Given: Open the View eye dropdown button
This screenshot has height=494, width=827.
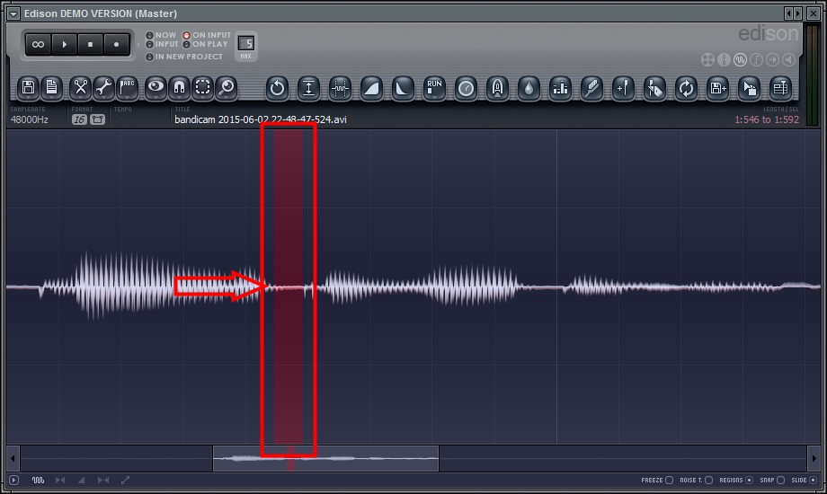Looking at the screenshot, I should (x=156, y=87).
